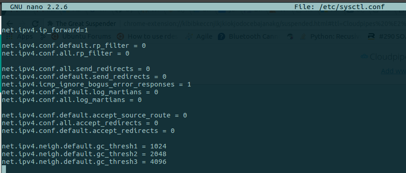Click the browser reload icon
This screenshot has width=406, height=173.
[x=35, y=24]
